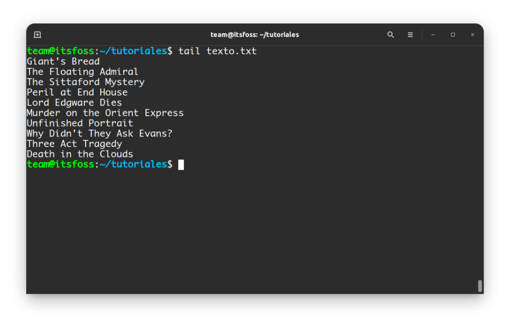Click the 'Three Act Tragedy' line
This screenshot has height=323, width=510.
click(74, 144)
